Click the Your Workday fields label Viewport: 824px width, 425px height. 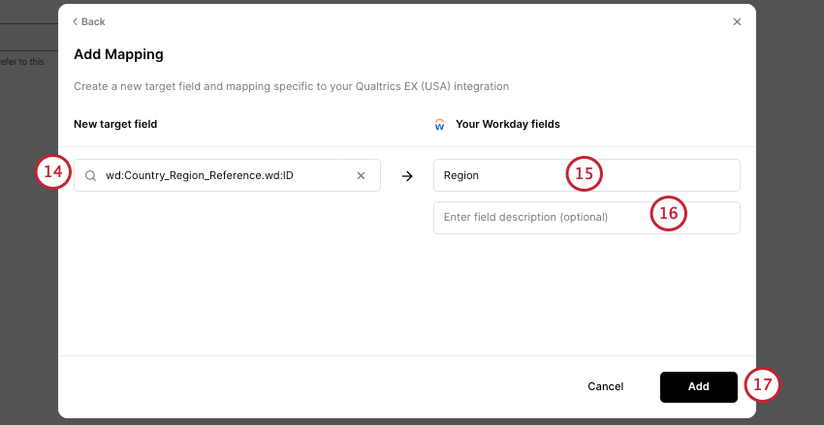[x=507, y=125]
